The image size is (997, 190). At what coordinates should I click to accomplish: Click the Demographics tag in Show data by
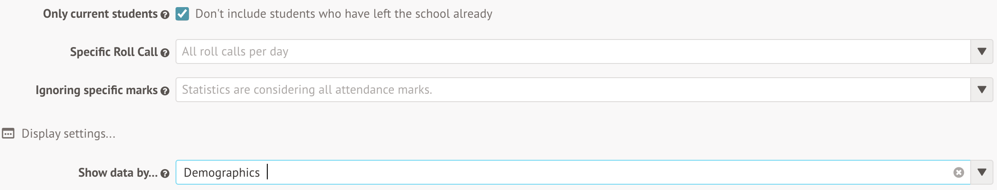(x=221, y=172)
